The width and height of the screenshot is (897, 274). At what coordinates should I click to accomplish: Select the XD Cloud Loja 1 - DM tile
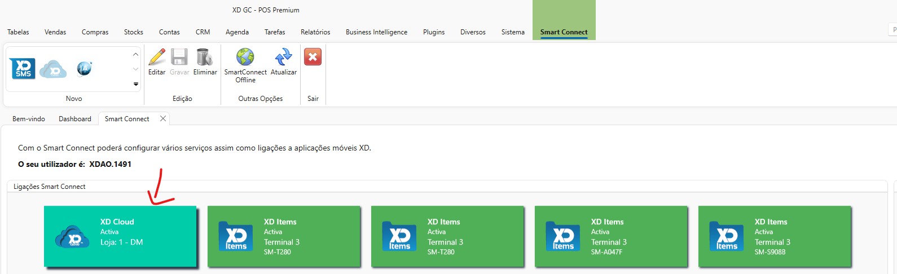tap(120, 236)
